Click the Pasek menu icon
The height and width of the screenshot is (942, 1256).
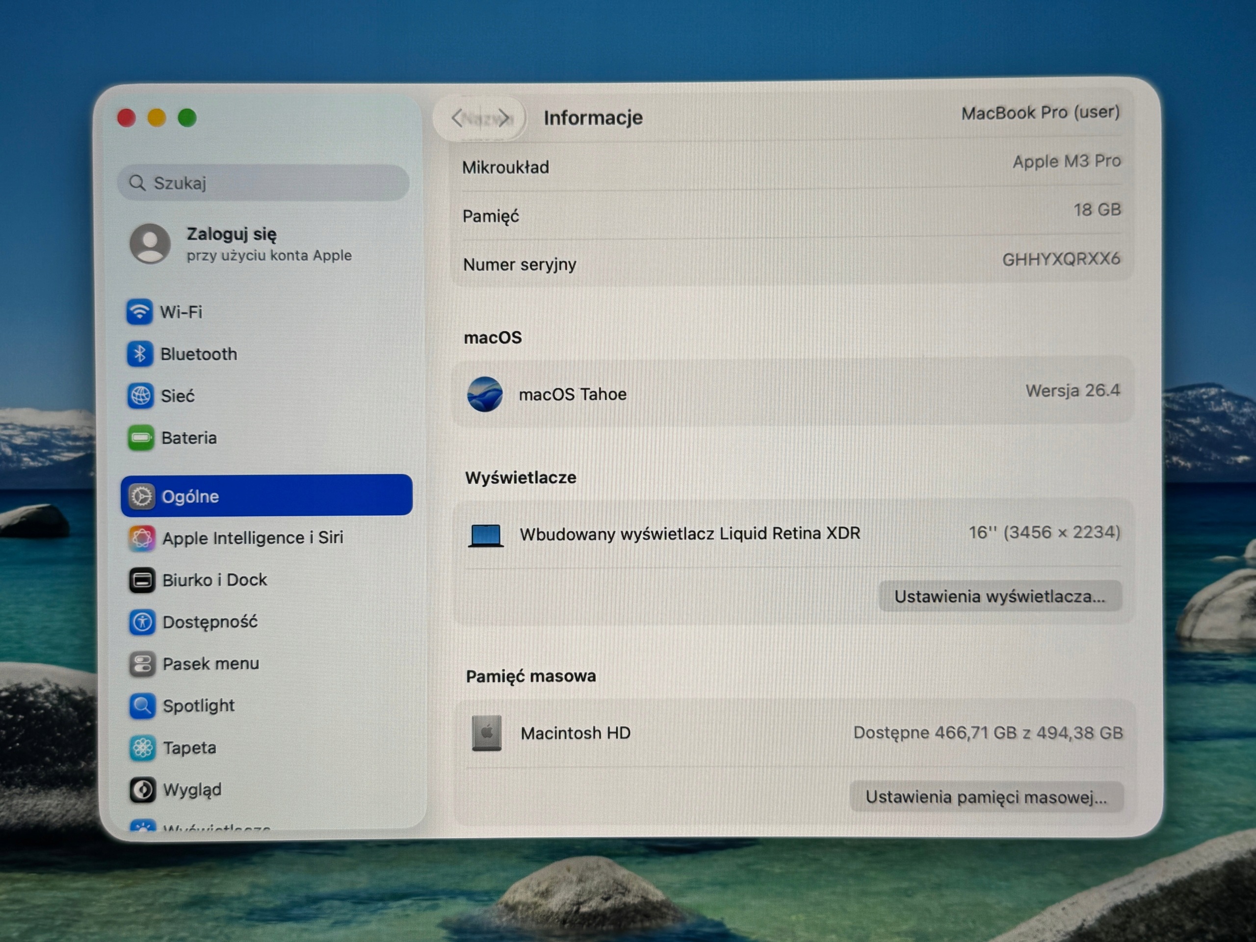click(142, 664)
